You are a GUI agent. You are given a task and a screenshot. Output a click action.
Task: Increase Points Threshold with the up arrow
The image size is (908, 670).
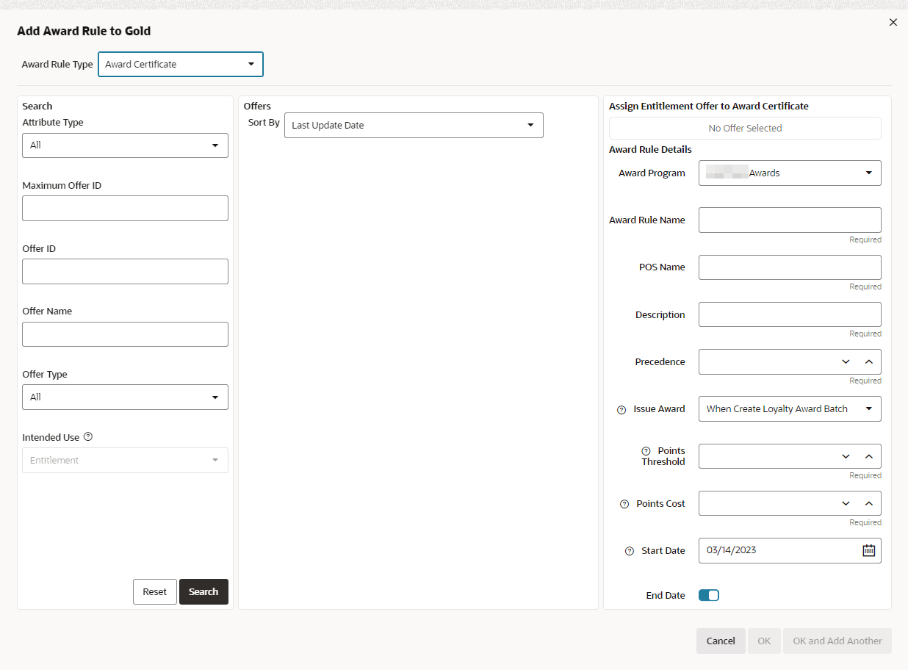click(868, 456)
